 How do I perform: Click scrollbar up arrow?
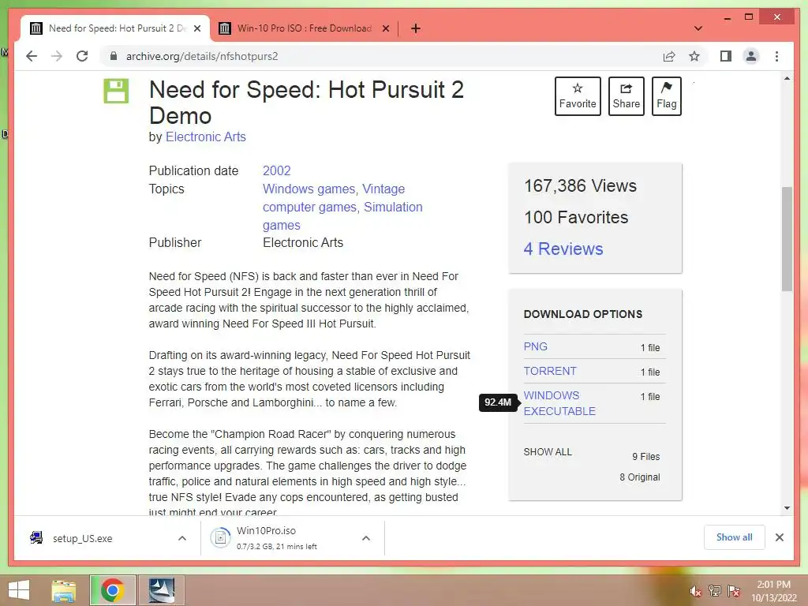pyautogui.click(x=787, y=78)
